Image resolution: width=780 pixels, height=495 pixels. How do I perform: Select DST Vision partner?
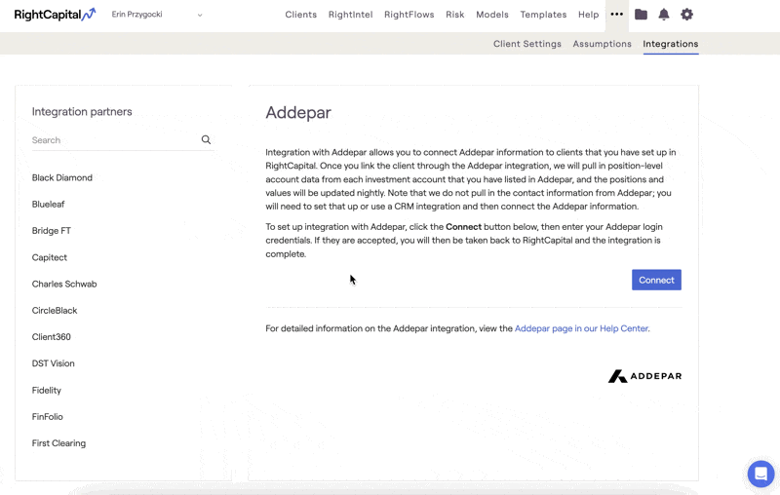[54, 363]
